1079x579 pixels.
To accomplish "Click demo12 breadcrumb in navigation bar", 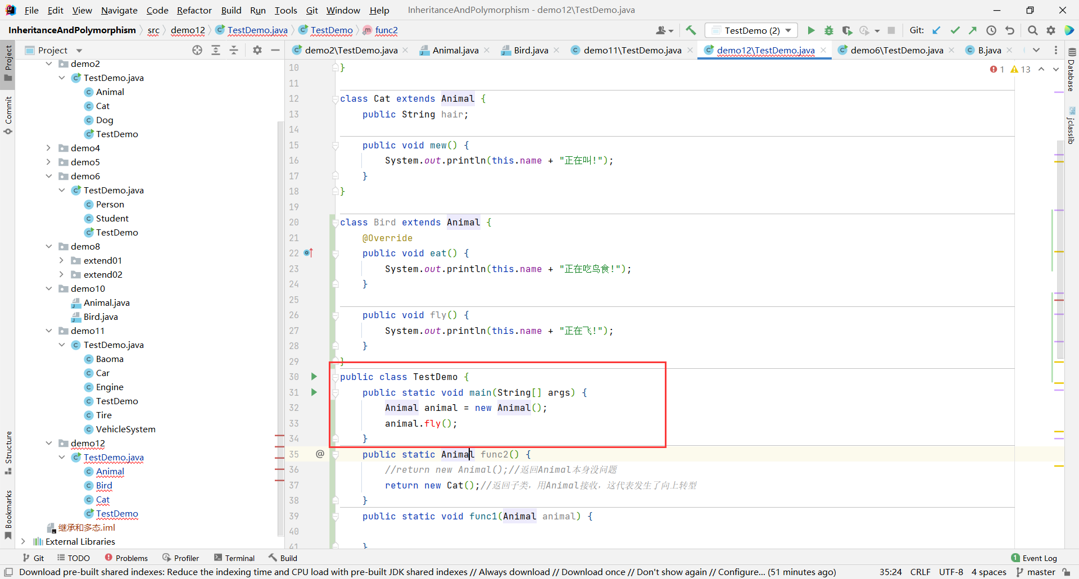I will [x=188, y=30].
